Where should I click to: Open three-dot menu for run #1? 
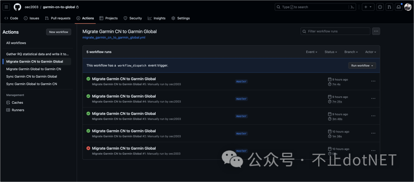(373, 151)
